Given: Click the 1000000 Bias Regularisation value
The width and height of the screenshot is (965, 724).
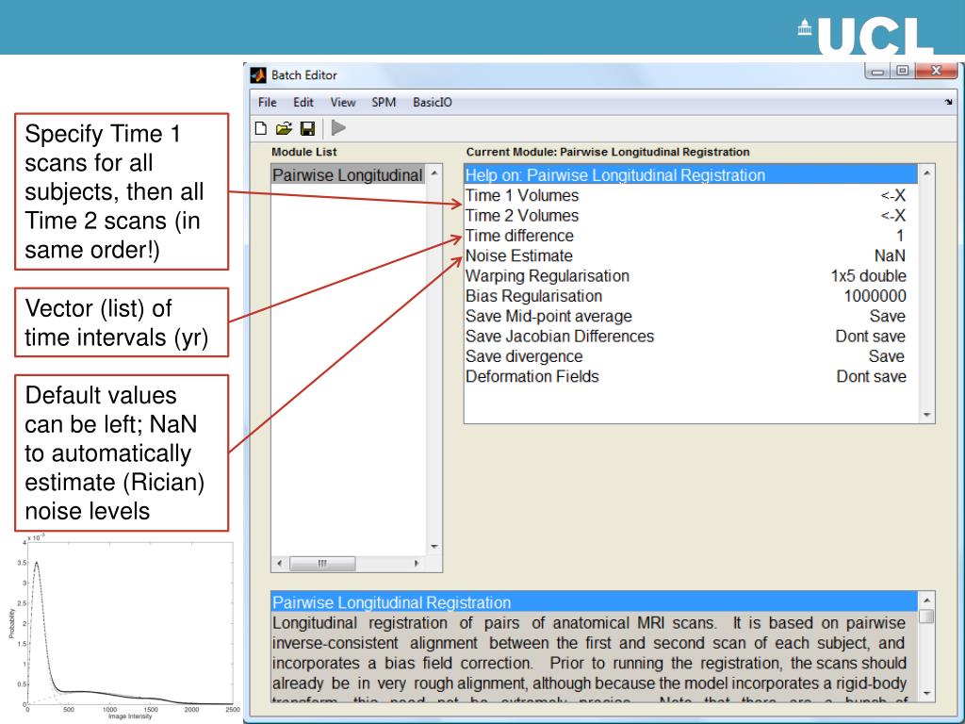Looking at the screenshot, I should click(875, 296).
